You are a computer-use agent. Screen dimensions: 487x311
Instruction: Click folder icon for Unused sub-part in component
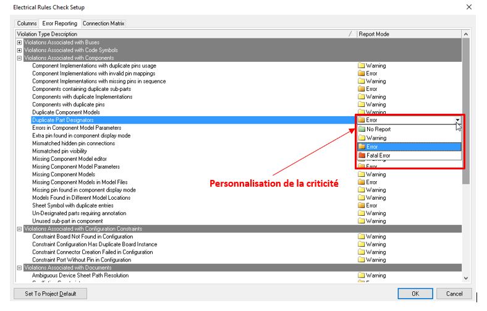(x=362, y=221)
